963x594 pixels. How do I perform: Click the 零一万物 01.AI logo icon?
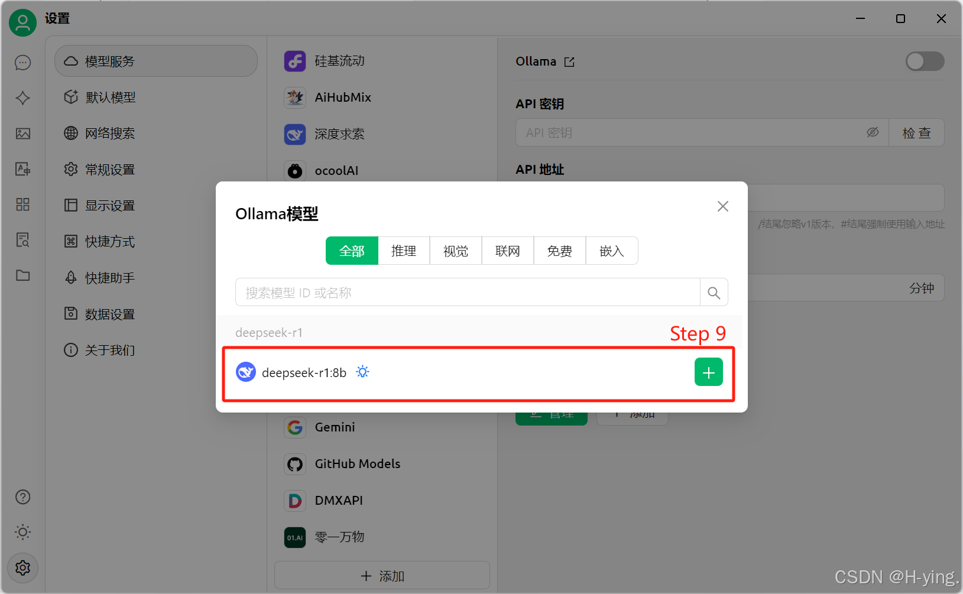pyautogui.click(x=295, y=537)
